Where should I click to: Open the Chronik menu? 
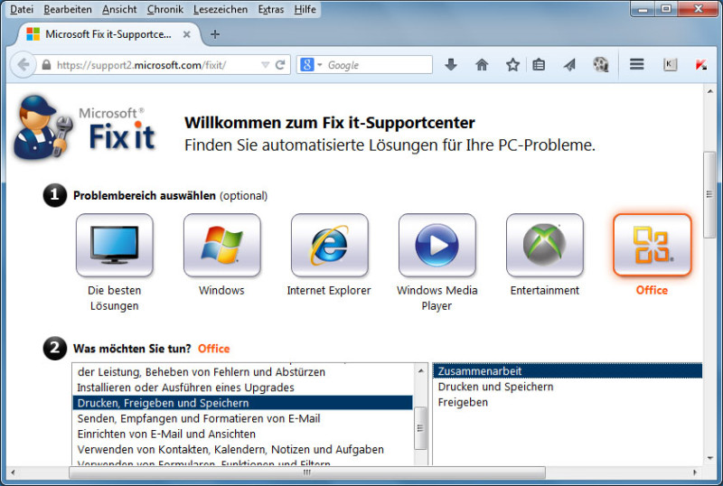[x=165, y=9]
